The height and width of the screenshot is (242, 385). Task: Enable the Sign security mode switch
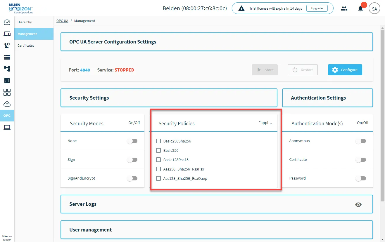(132, 160)
